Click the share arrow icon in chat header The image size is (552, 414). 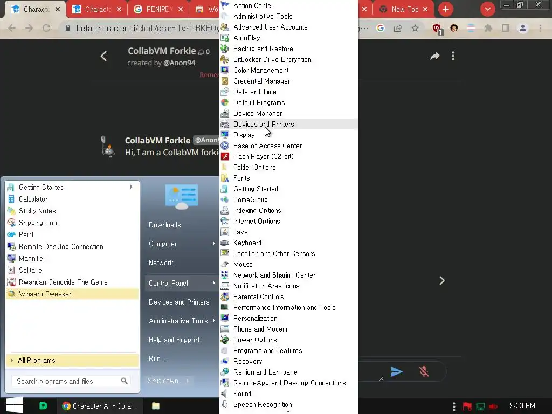pos(435,56)
